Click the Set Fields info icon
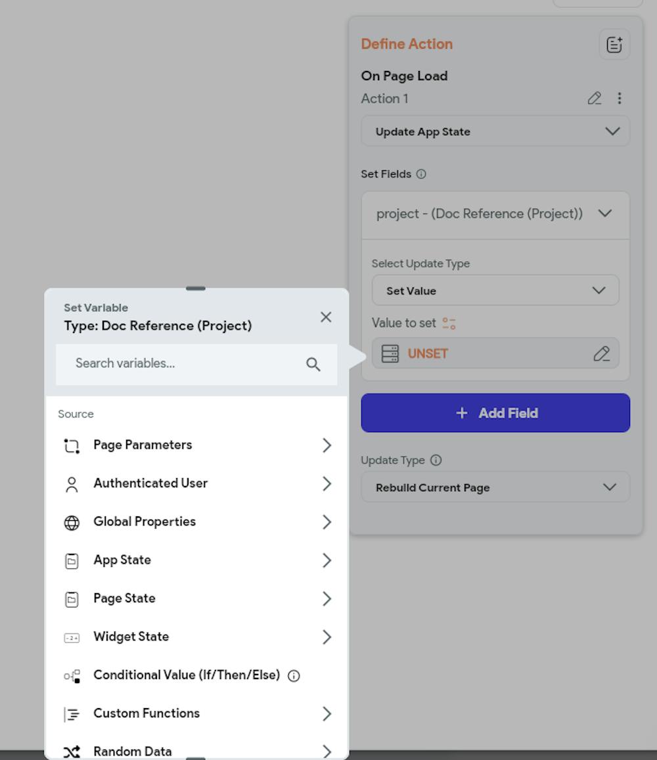The height and width of the screenshot is (760, 657). (421, 174)
